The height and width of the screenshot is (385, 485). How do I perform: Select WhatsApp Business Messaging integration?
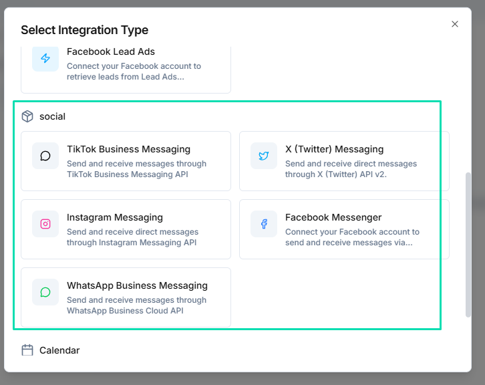[x=126, y=297]
